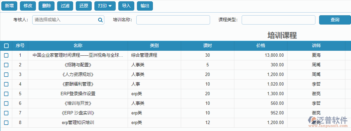This screenshot has width=351, height=131.
Task: Sort by the 价格 column header
Action: 261,46
